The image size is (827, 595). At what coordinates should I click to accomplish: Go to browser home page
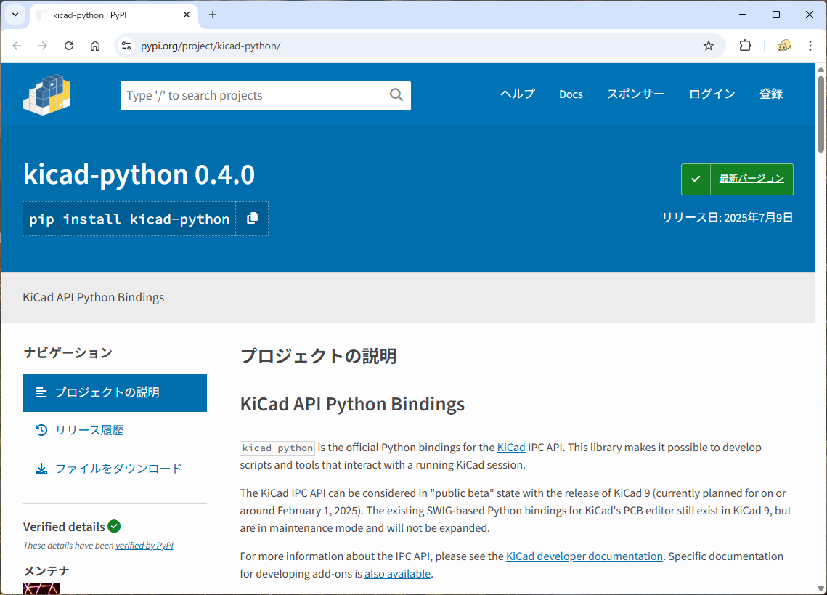click(95, 46)
